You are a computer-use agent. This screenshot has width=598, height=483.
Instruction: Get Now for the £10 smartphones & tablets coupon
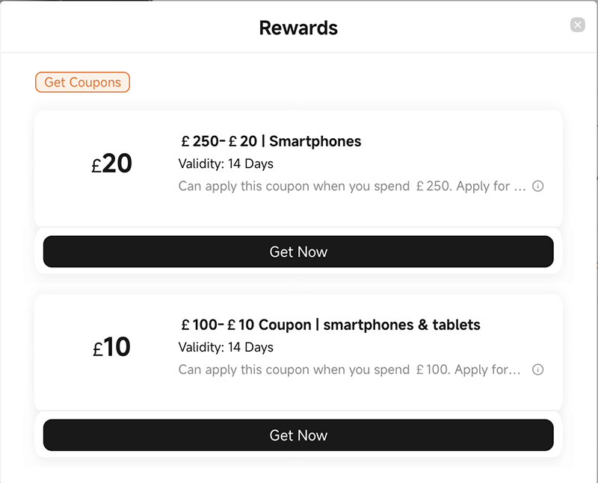click(298, 435)
